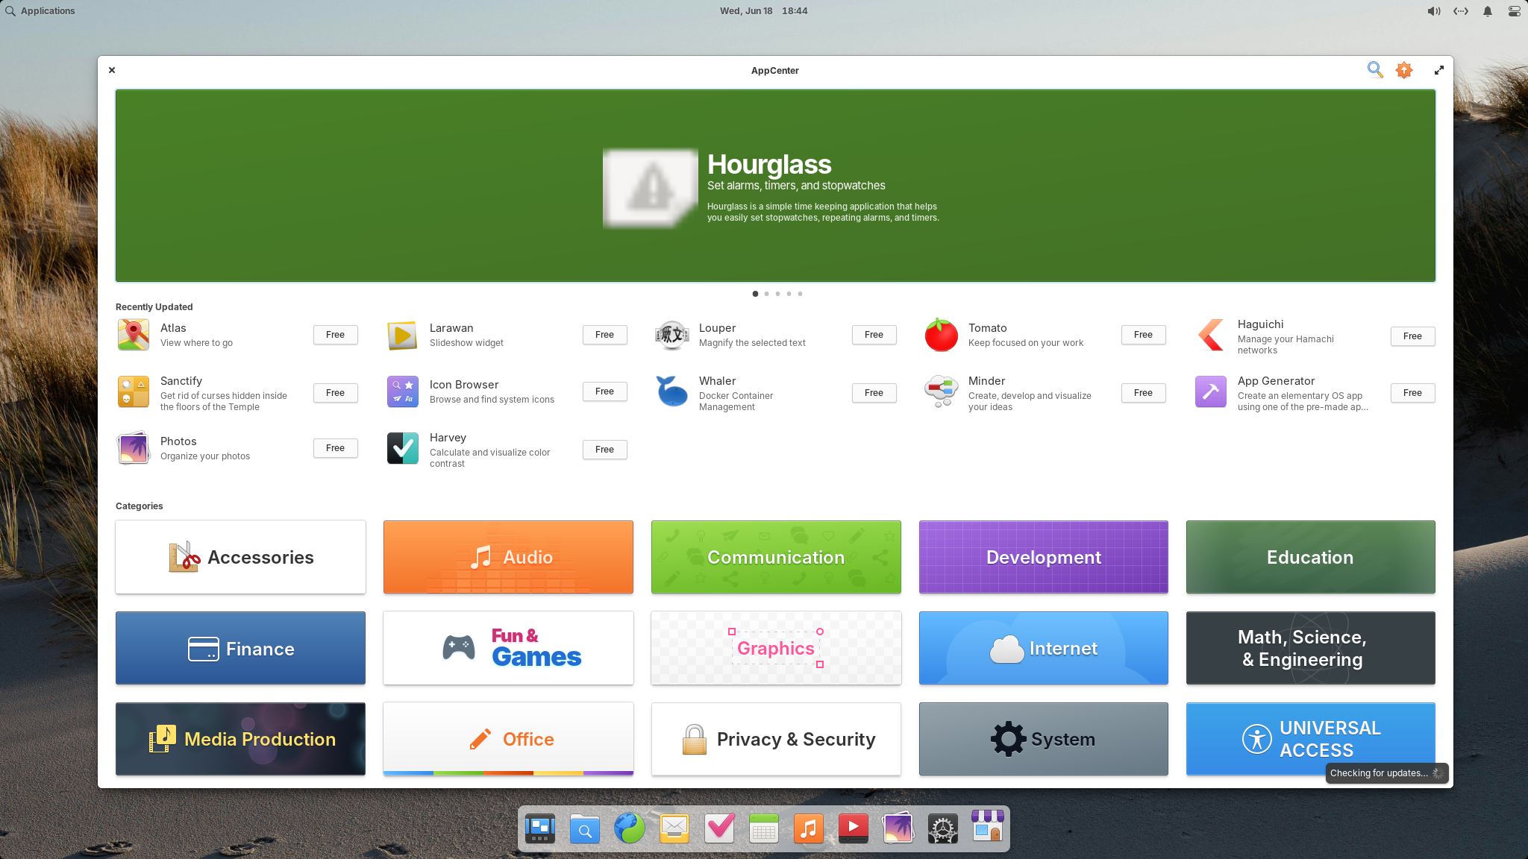Viewport: 1528px width, 859px height.
Task: Click the Sanctify game icon
Action: pyautogui.click(x=134, y=392)
